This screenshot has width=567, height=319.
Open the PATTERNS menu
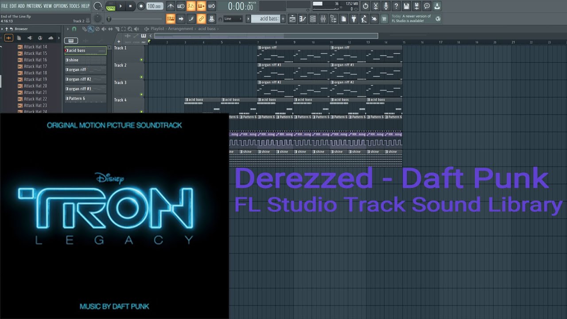34,6
